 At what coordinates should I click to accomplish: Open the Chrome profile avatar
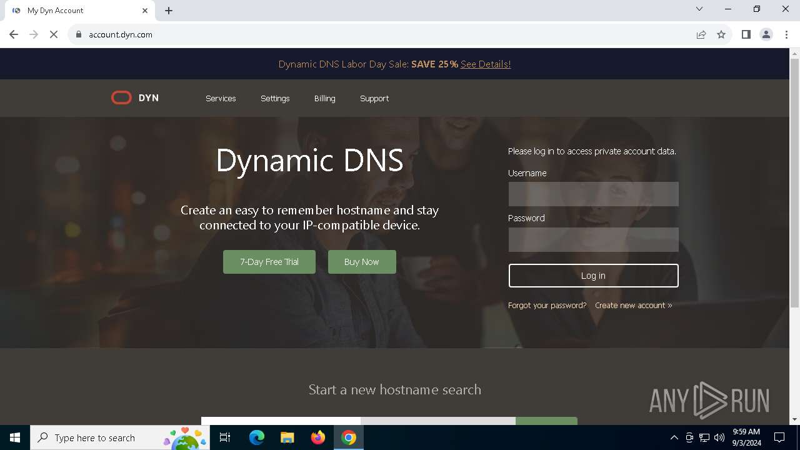coord(766,34)
